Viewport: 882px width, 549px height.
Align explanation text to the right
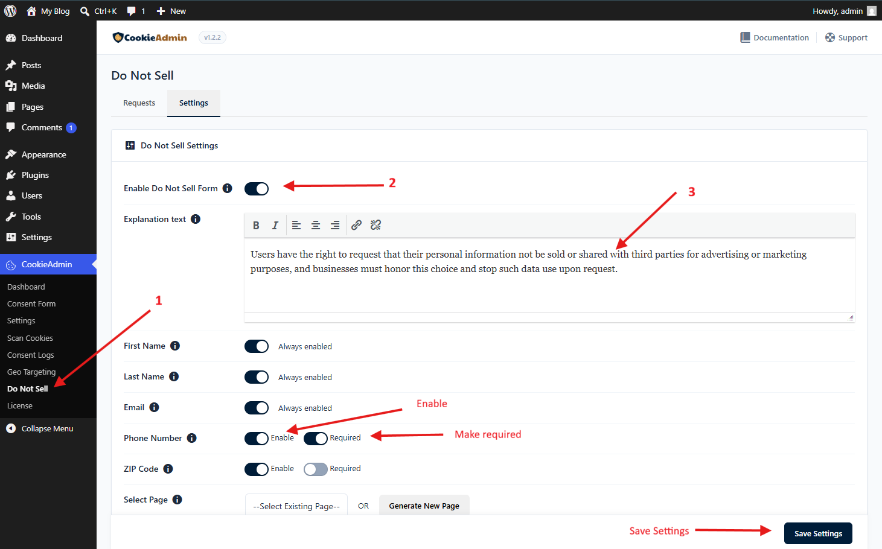pos(335,225)
